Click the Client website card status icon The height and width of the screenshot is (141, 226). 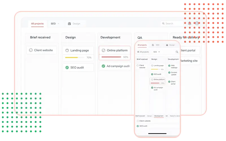tap(31, 50)
